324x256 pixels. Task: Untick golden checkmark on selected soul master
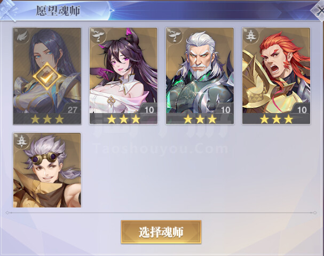tap(47, 77)
